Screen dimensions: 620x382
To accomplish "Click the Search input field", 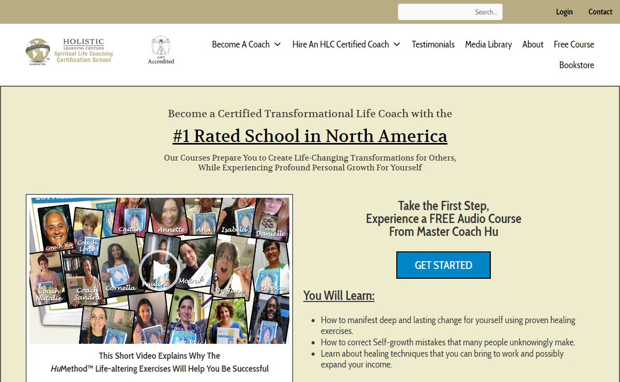I will (450, 12).
